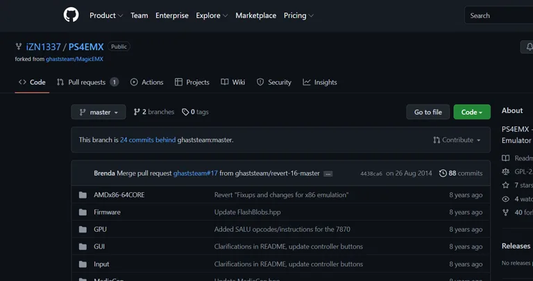Expand the Explore dropdown menu
Screen dimensions: 533x281
tap(212, 16)
